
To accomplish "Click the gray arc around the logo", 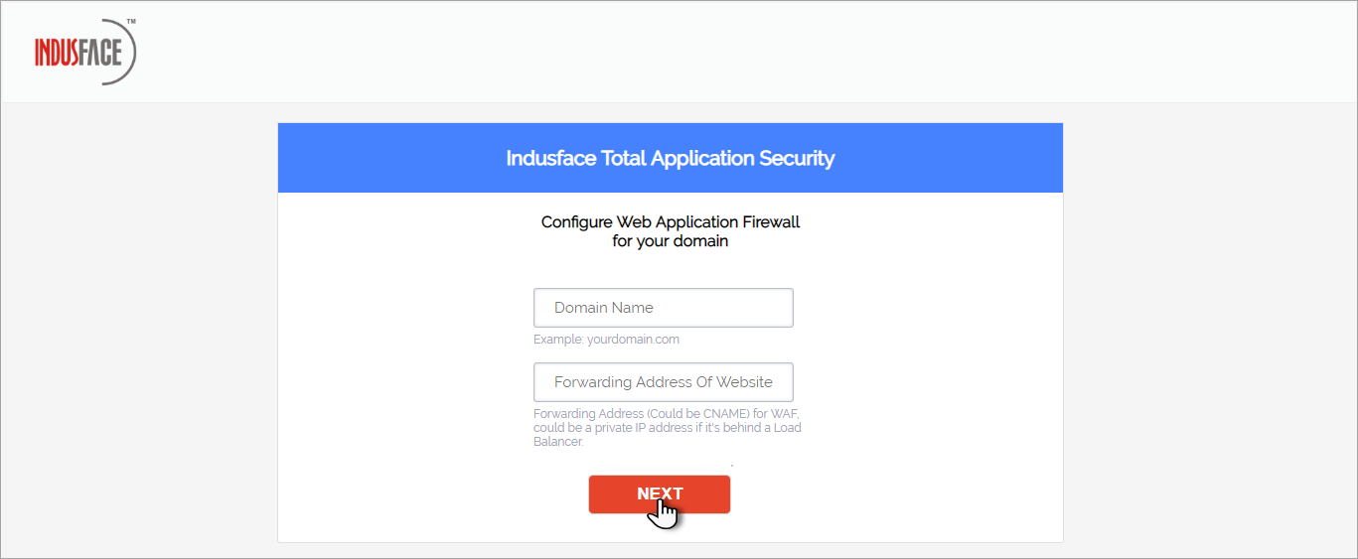I will (125, 52).
